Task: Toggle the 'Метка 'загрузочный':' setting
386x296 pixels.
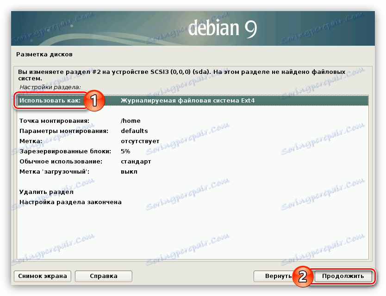Action: tap(193, 171)
